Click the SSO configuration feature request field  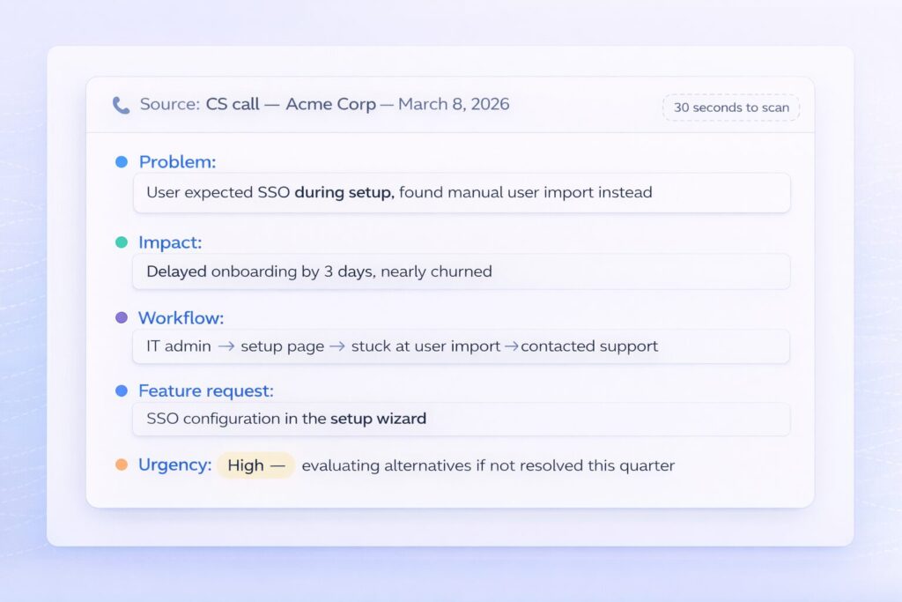coord(461,419)
